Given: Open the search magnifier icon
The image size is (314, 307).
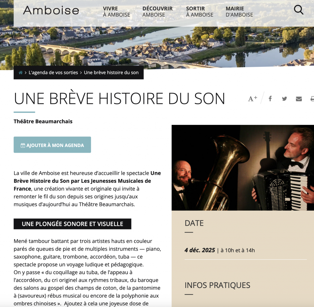Looking at the screenshot, I should point(298,10).
